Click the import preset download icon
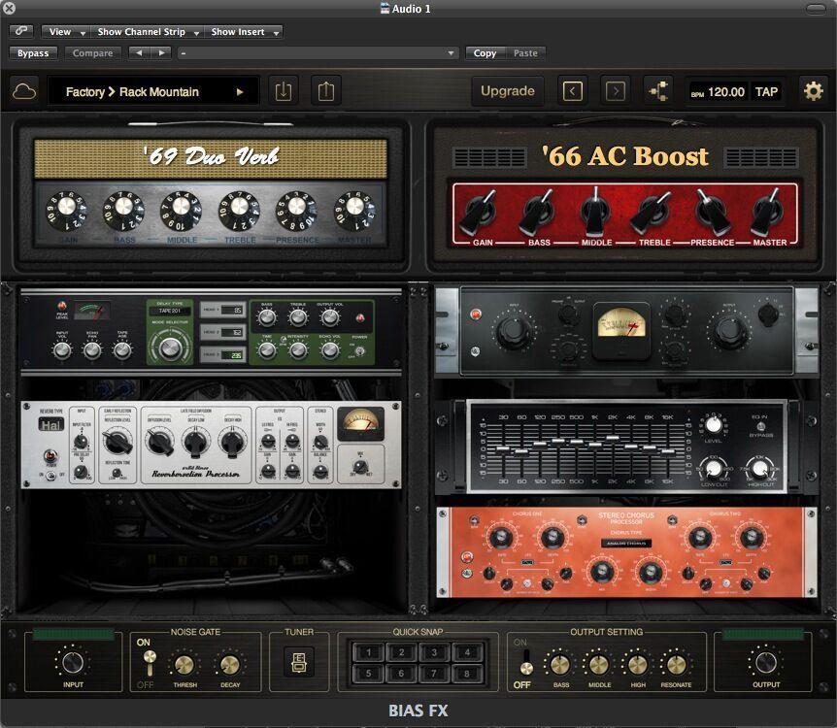837x728 pixels. (284, 91)
